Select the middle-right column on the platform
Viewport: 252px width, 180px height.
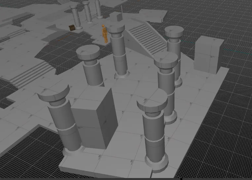pyautogui.click(x=166, y=87)
